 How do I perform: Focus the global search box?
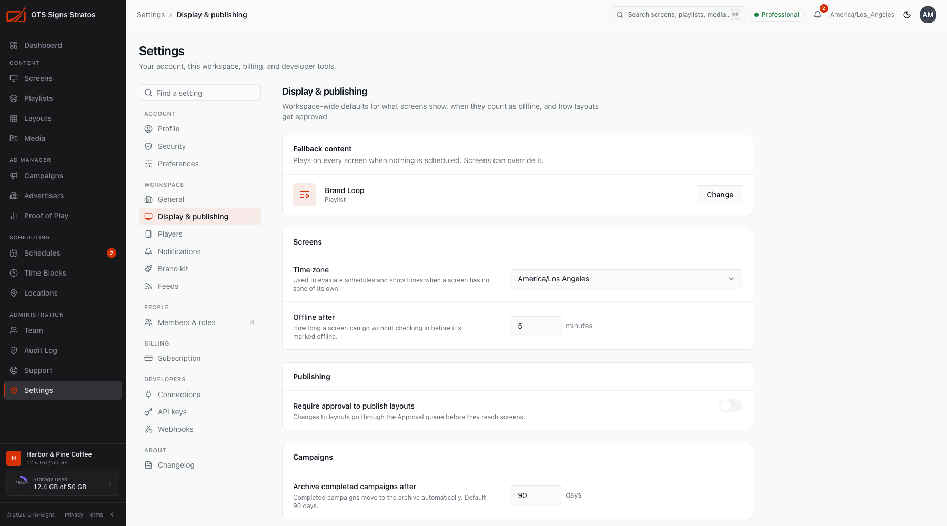[678, 15]
